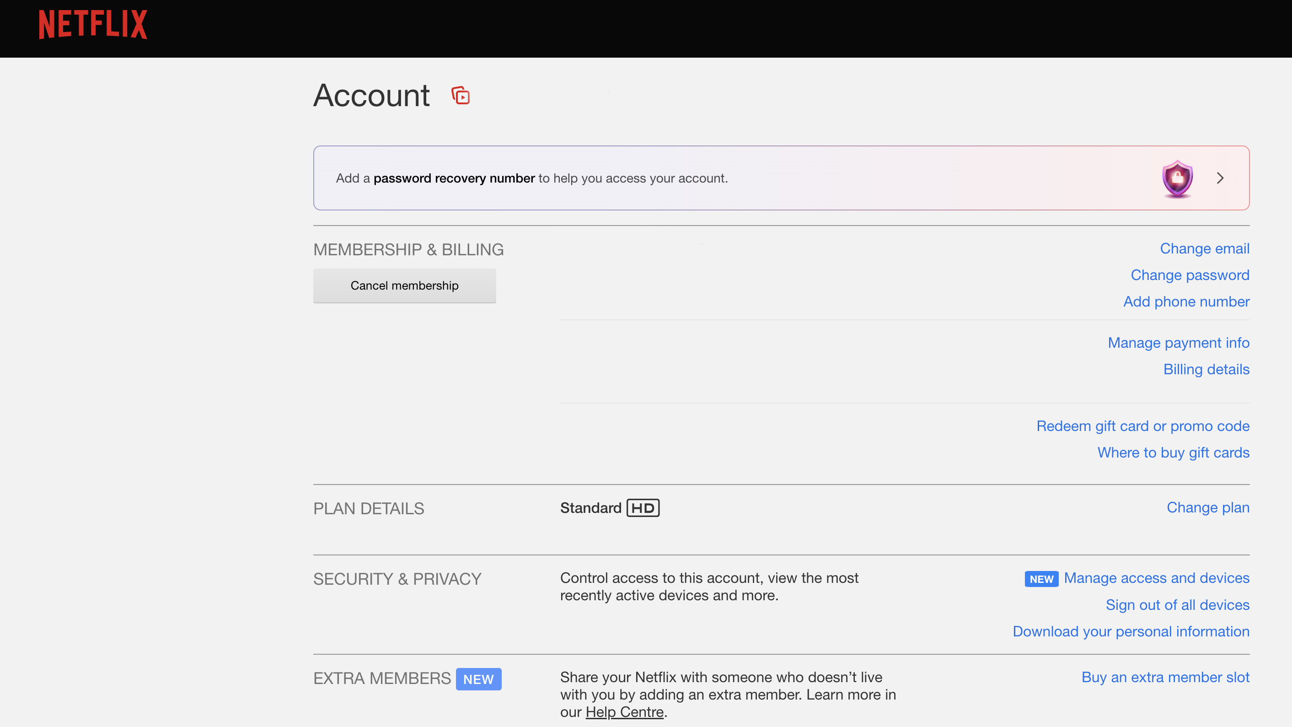The height and width of the screenshot is (727, 1292).
Task: Click Add phone number
Action: (1186, 302)
